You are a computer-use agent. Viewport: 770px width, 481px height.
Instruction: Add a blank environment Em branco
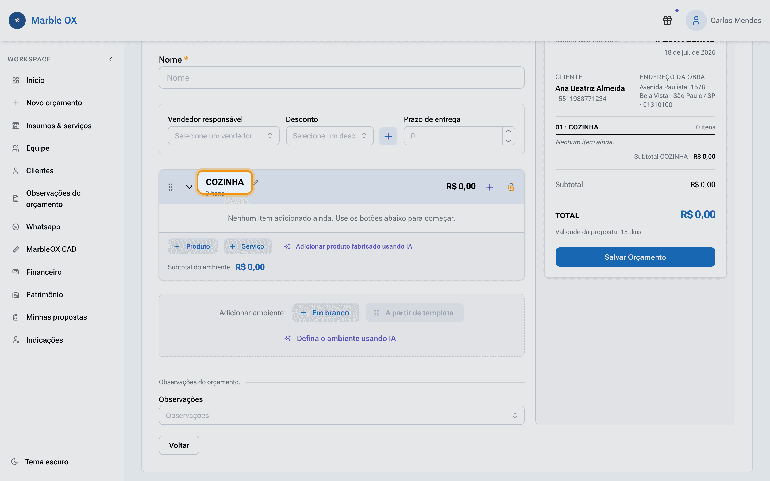326,313
